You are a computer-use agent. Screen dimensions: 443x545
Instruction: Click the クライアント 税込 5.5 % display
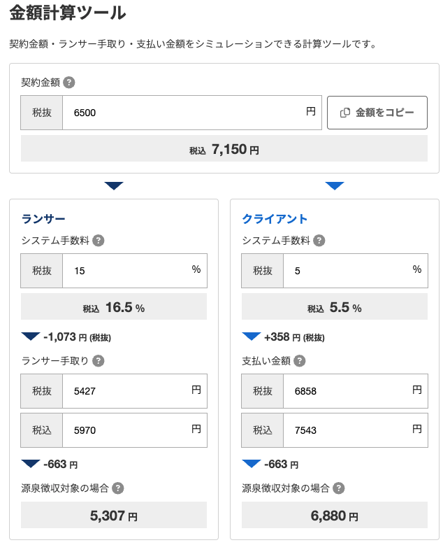click(334, 307)
